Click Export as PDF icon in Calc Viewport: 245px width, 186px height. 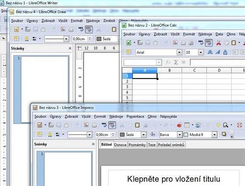coord(175,43)
